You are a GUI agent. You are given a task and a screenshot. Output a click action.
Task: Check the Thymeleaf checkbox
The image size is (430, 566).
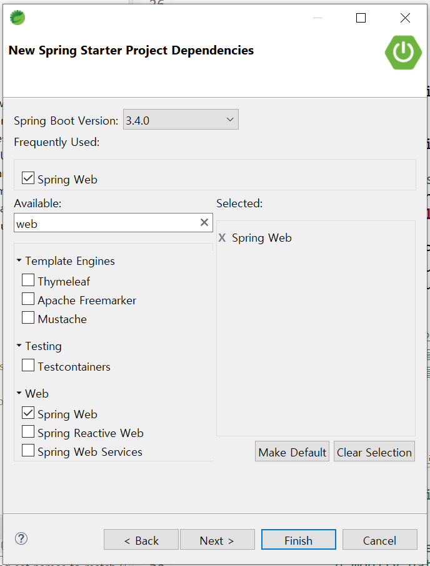pyautogui.click(x=28, y=280)
